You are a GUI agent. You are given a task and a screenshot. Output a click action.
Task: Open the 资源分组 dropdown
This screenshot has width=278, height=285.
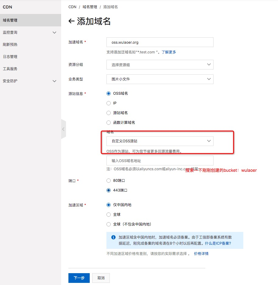point(160,65)
